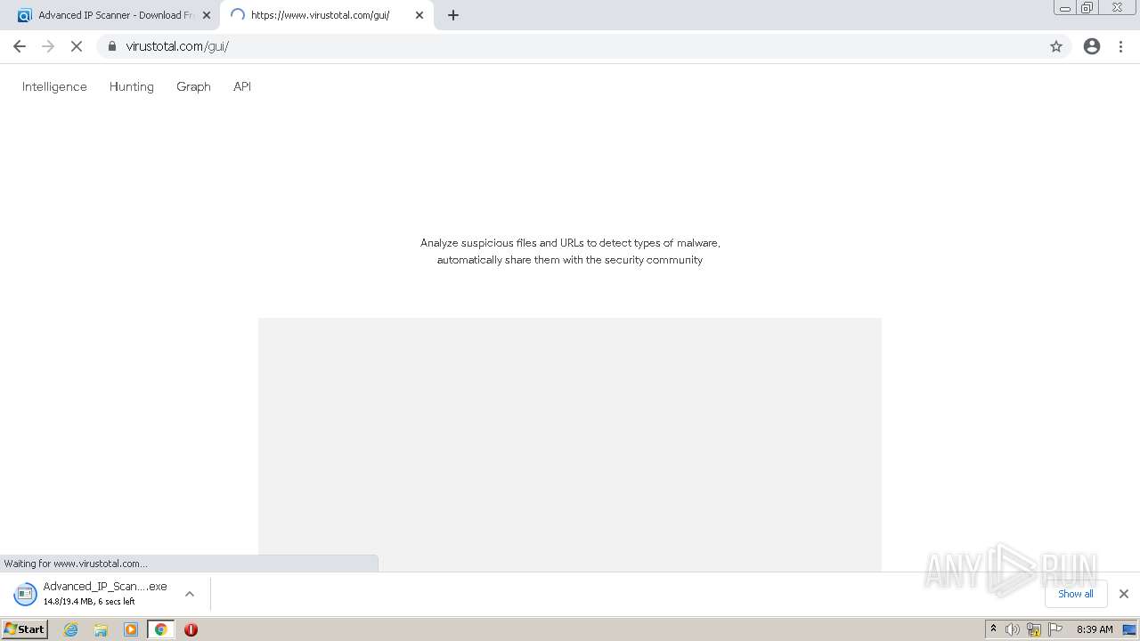Screen dimensions: 1140x641
Task: Click the red security taskbar icon
Action: 191,629
